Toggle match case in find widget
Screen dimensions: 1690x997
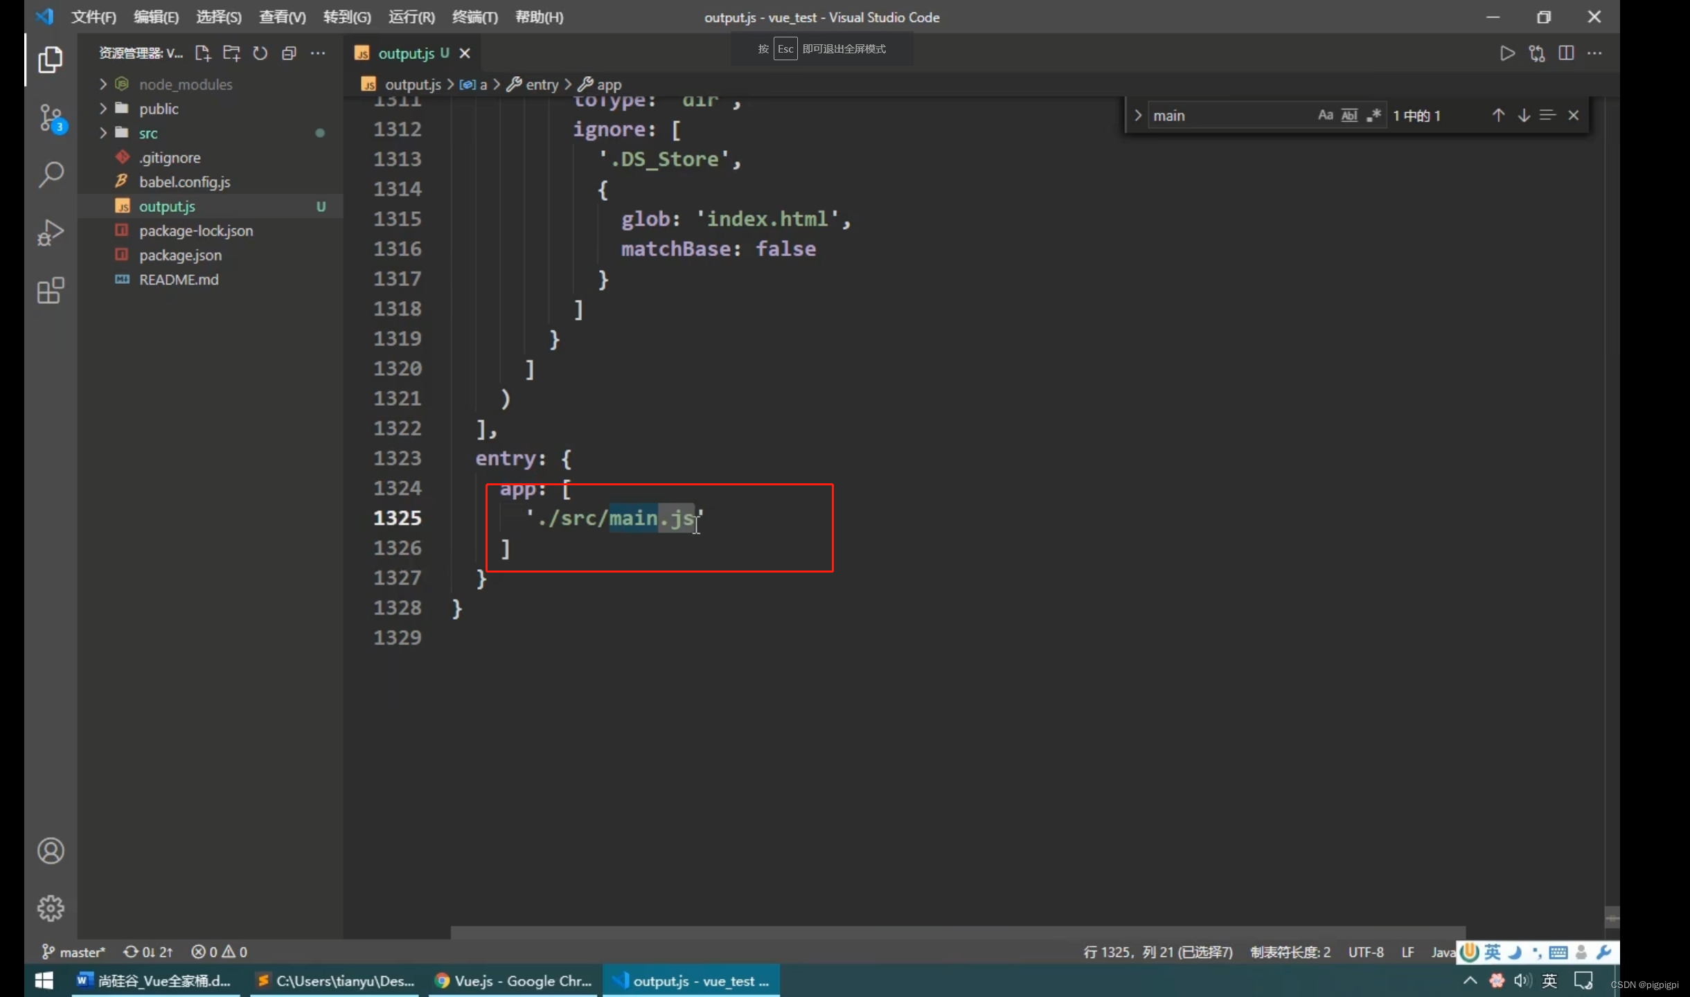click(1325, 116)
